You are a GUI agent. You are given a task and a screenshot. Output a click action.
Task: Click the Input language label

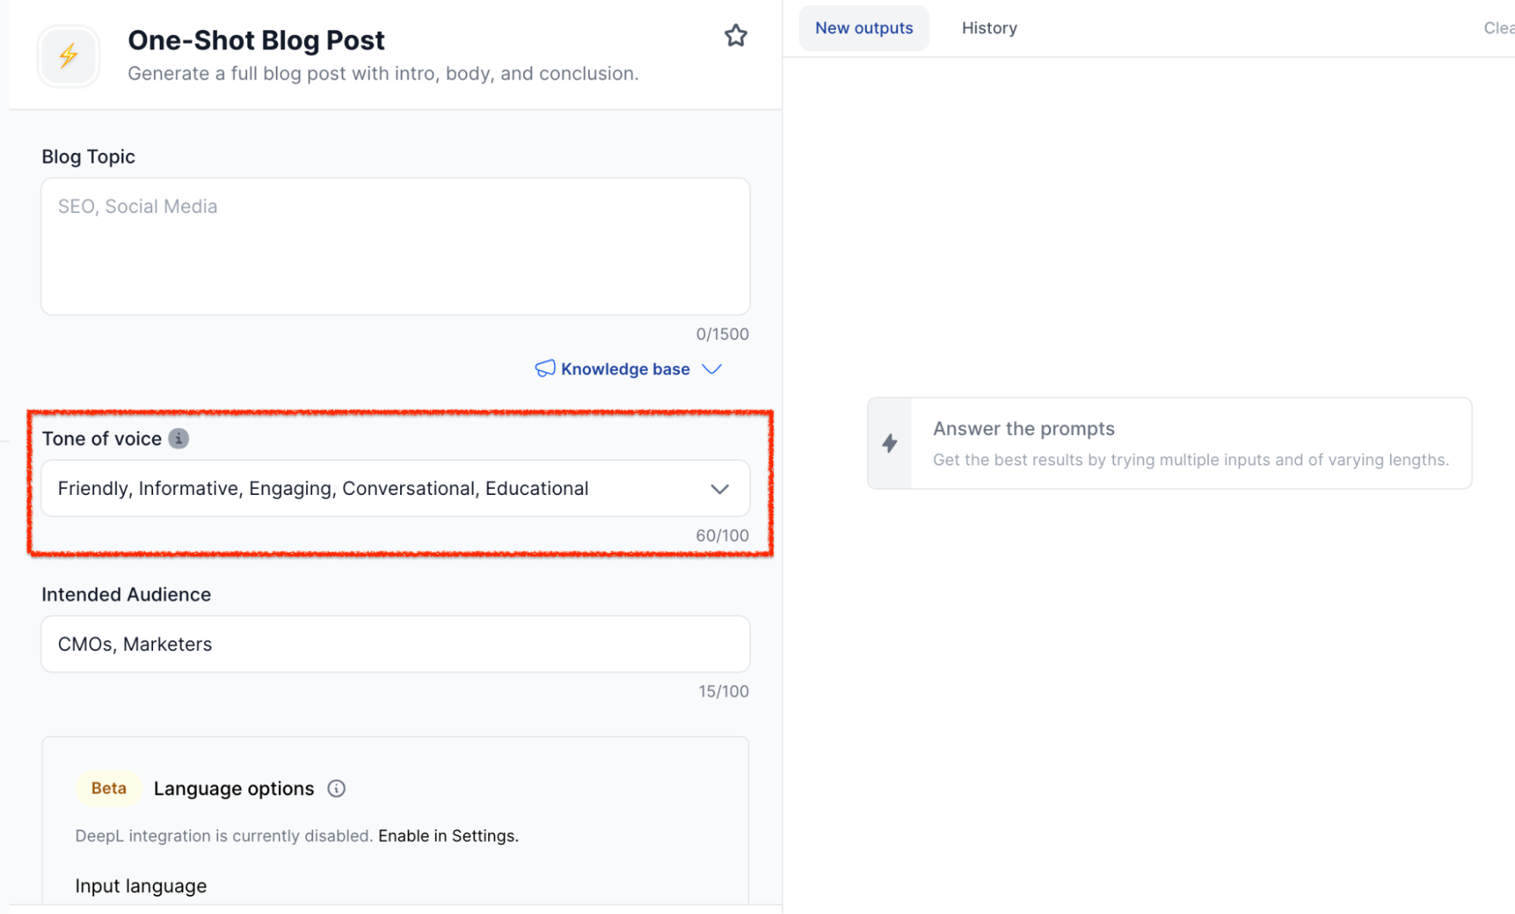coord(141,886)
